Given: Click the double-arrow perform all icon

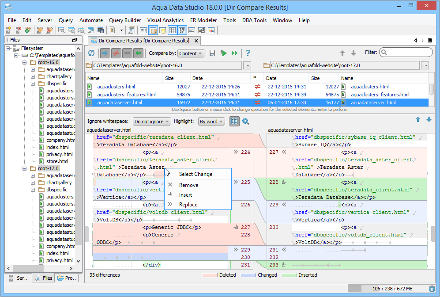Looking at the screenshot, I should [234, 53].
